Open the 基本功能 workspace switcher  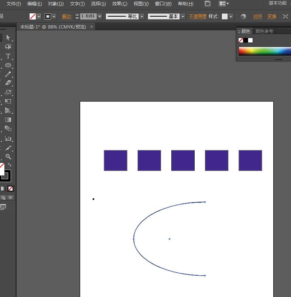278,3
